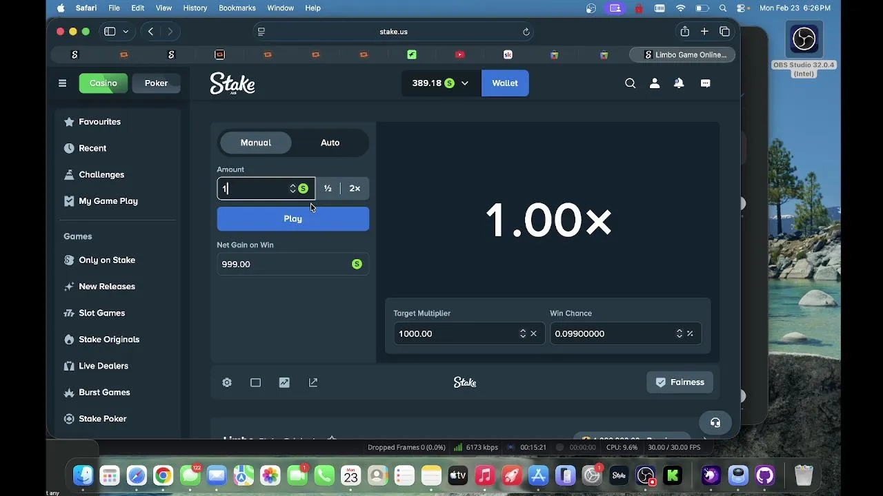This screenshot has width=883, height=496.
Task: Open the History menu
Action: [195, 8]
